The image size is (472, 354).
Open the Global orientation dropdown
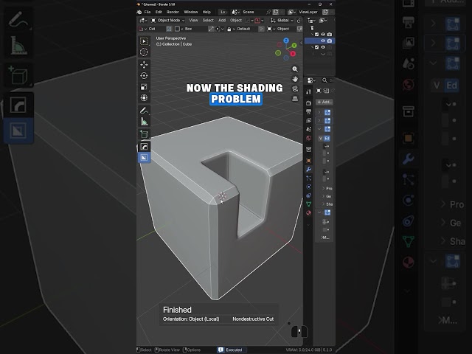tap(282, 21)
